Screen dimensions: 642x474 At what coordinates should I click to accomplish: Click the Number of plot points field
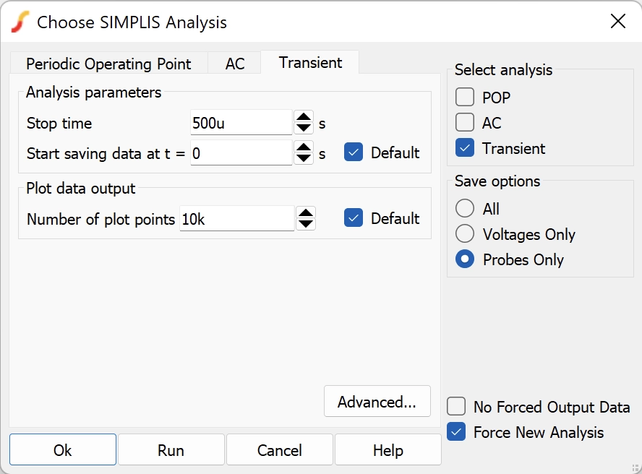click(x=236, y=219)
